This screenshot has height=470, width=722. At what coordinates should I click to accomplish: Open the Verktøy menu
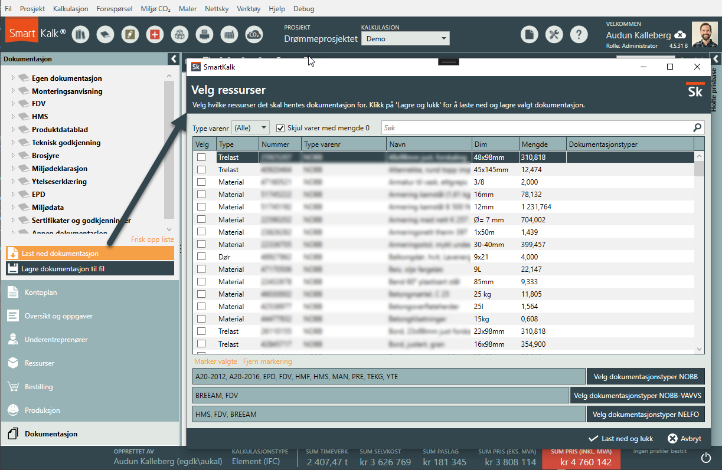(x=249, y=9)
